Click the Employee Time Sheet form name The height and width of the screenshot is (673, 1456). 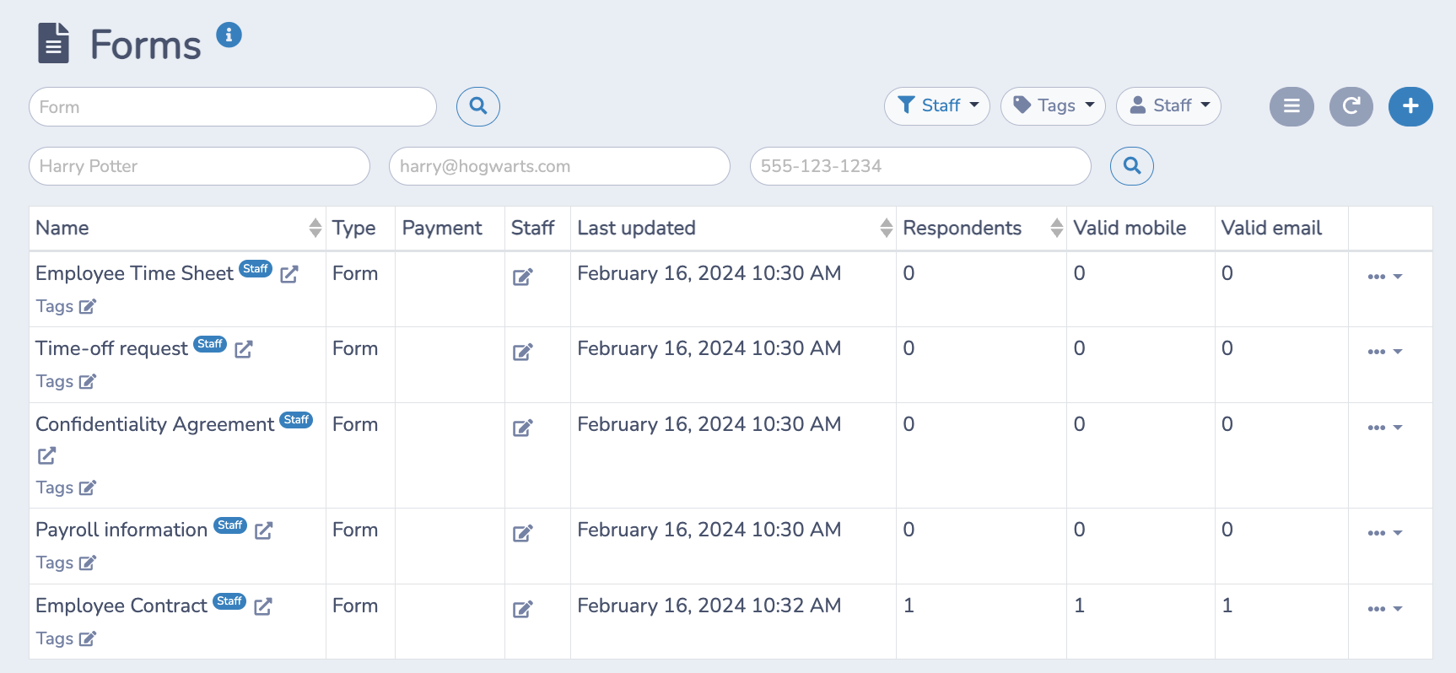click(134, 273)
